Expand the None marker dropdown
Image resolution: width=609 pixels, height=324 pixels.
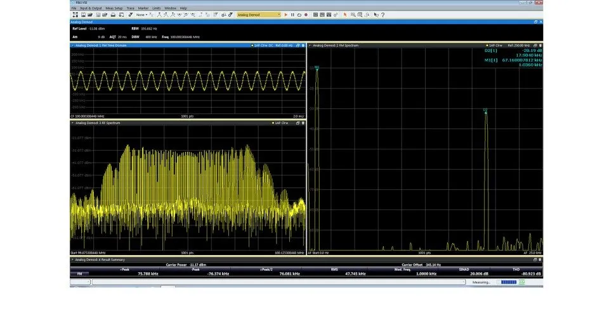[x=141, y=15]
